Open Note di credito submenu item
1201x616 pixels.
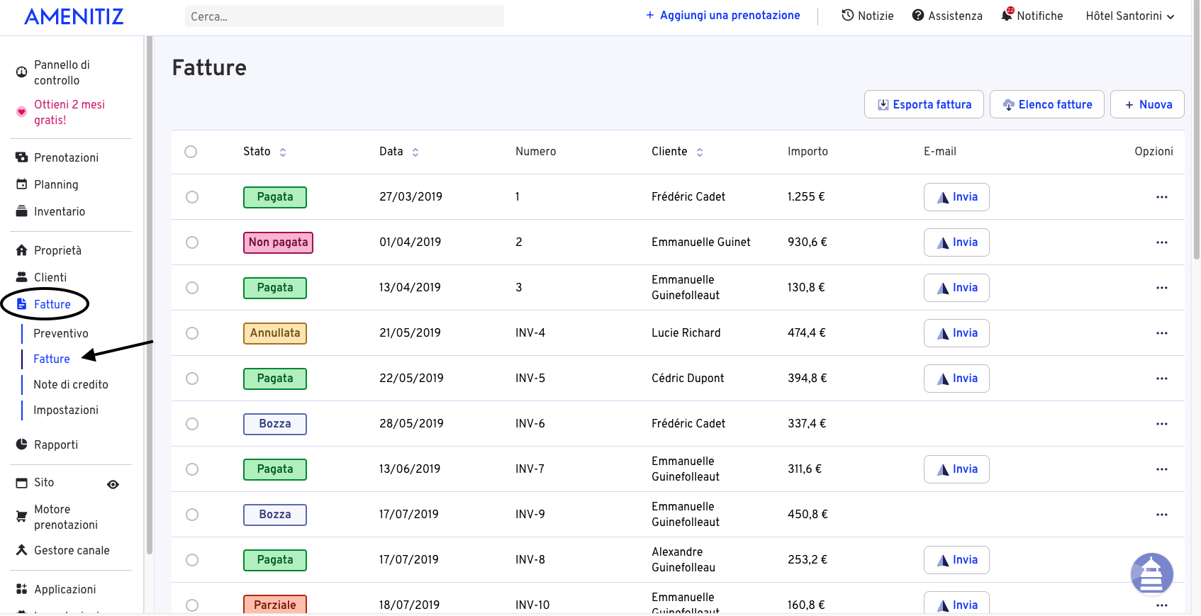tap(71, 384)
